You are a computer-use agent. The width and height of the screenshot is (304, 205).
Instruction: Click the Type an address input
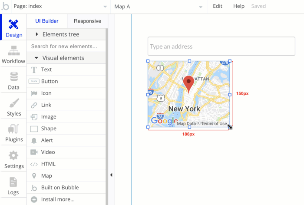tap(221, 46)
